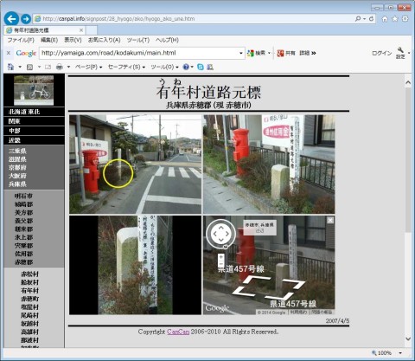Open the セーフティ(S) dropdown menu
The image size is (415, 361).
tap(126, 67)
